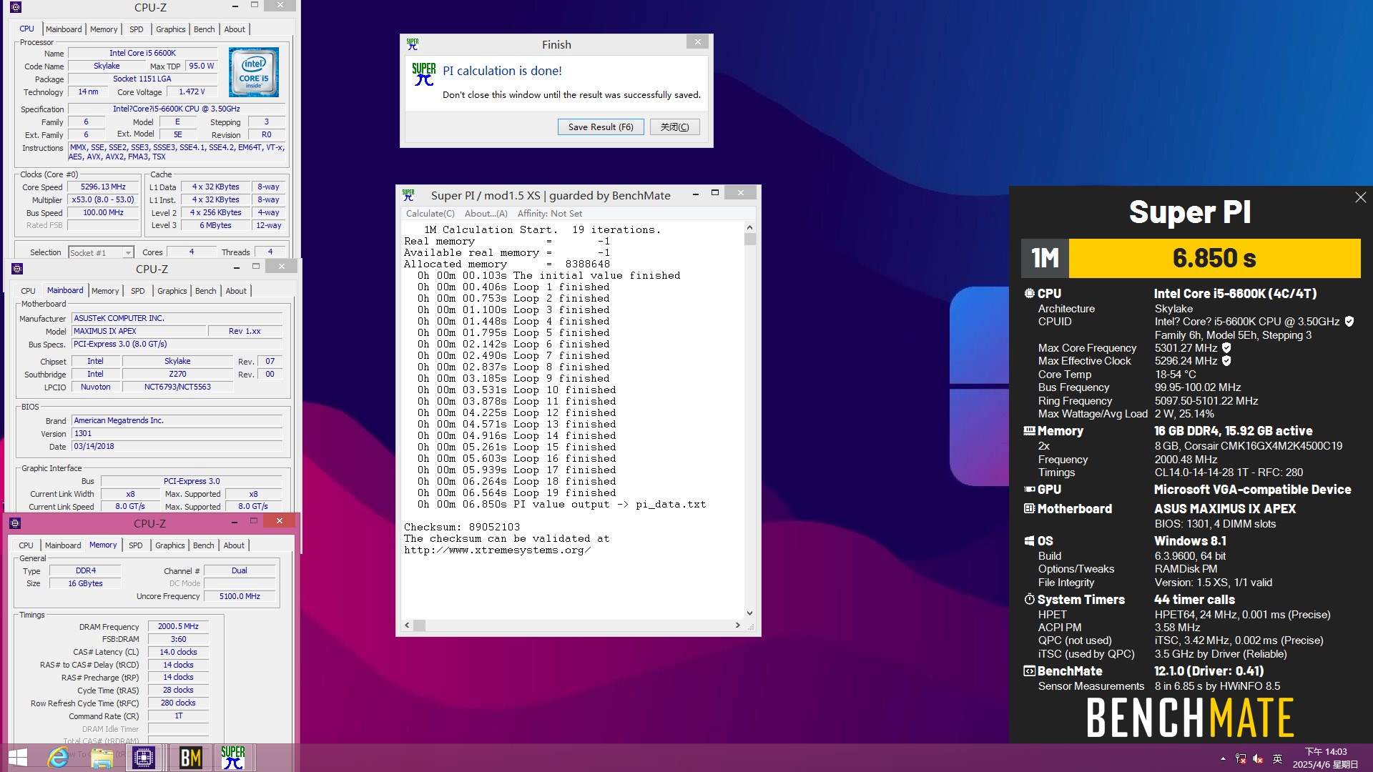Select CPU tab in the Memory CPU-Z window
This screenshot has height=772, width=1373.
point(26,545)
